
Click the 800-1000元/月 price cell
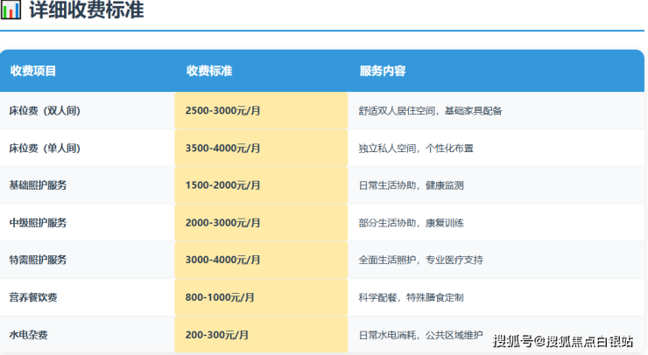[x=220, y=297]
